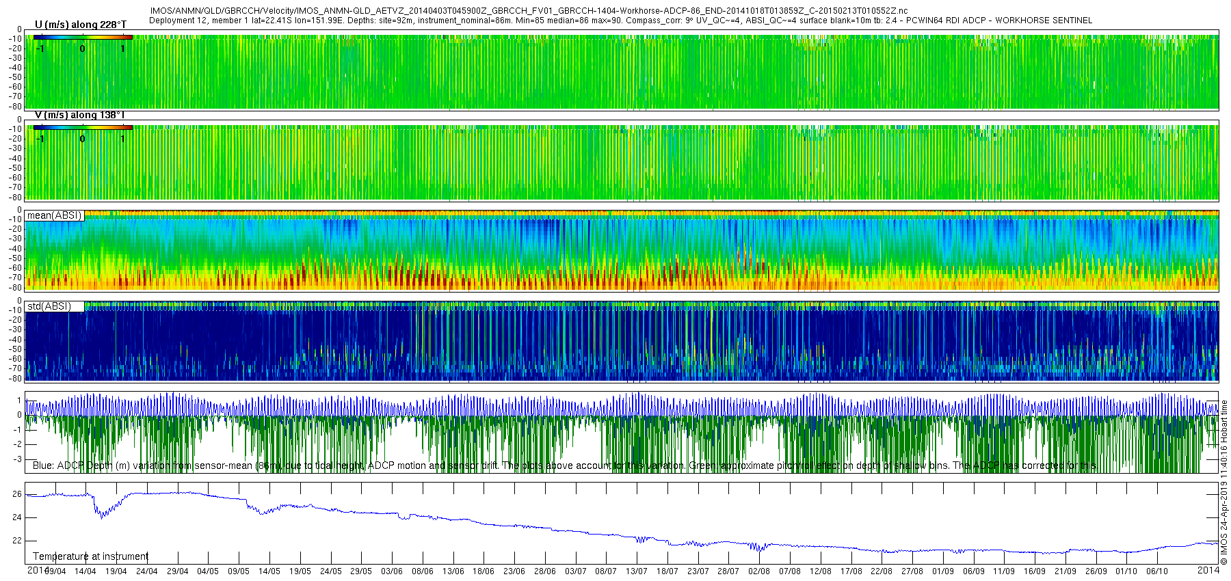Click the 'Deployment 12, member 1' metadata line

(620, 21)
